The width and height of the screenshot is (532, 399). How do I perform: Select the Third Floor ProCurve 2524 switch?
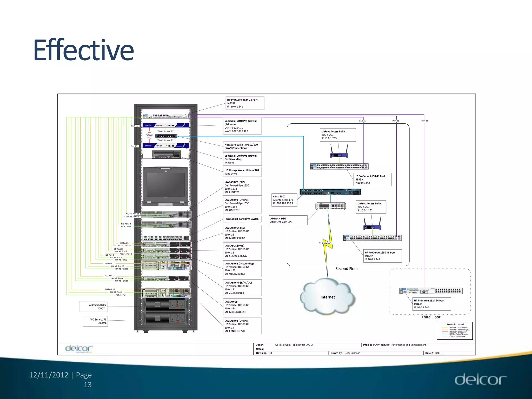point(431,291)
